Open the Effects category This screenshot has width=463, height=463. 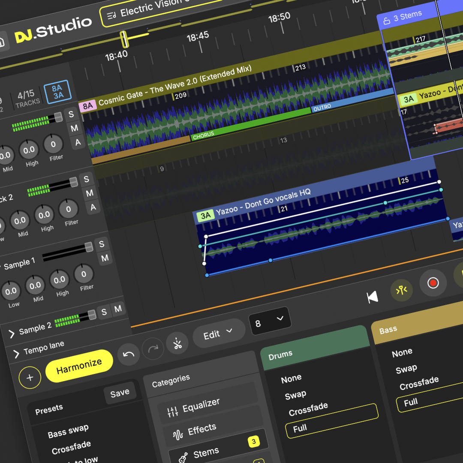point(201,430)
